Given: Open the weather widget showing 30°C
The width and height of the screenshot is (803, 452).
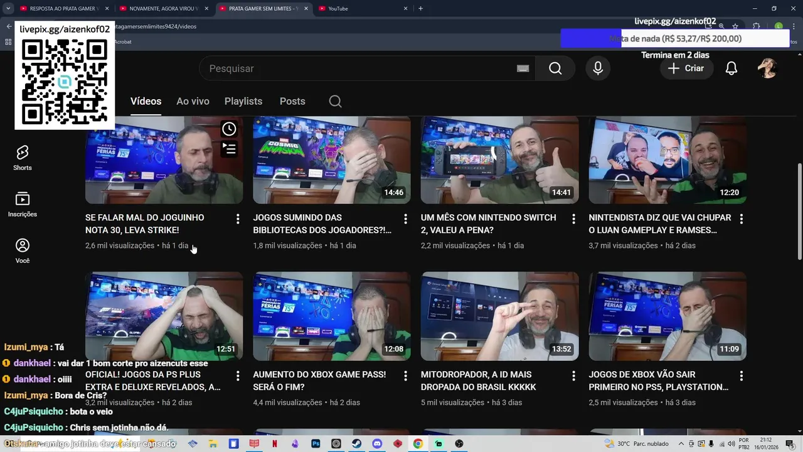Looking at the screenshot, I should point(637,444).
